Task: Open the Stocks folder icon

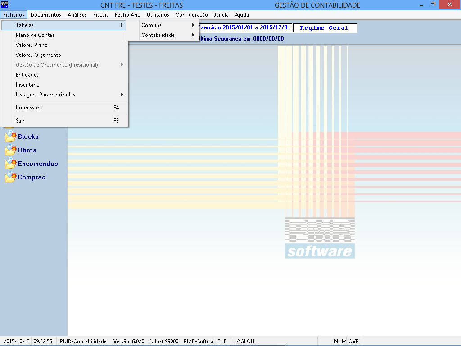Action: pos(11,136)
